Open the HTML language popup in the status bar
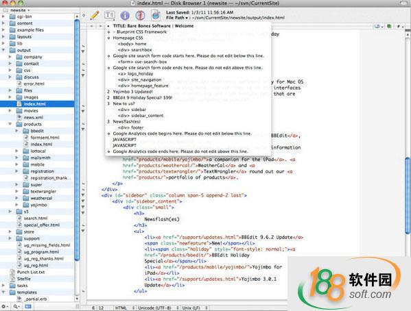 pos(125,308)
